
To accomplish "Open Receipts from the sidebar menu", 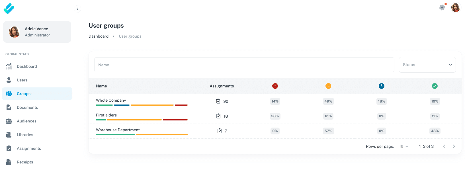I will (x=37, y=162).
